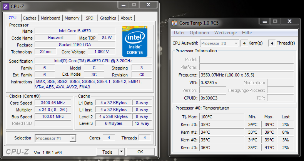Click the Level 3 value '6 MBytes'
This screenshot has width=304, height=161.
[x=114, y=123]
